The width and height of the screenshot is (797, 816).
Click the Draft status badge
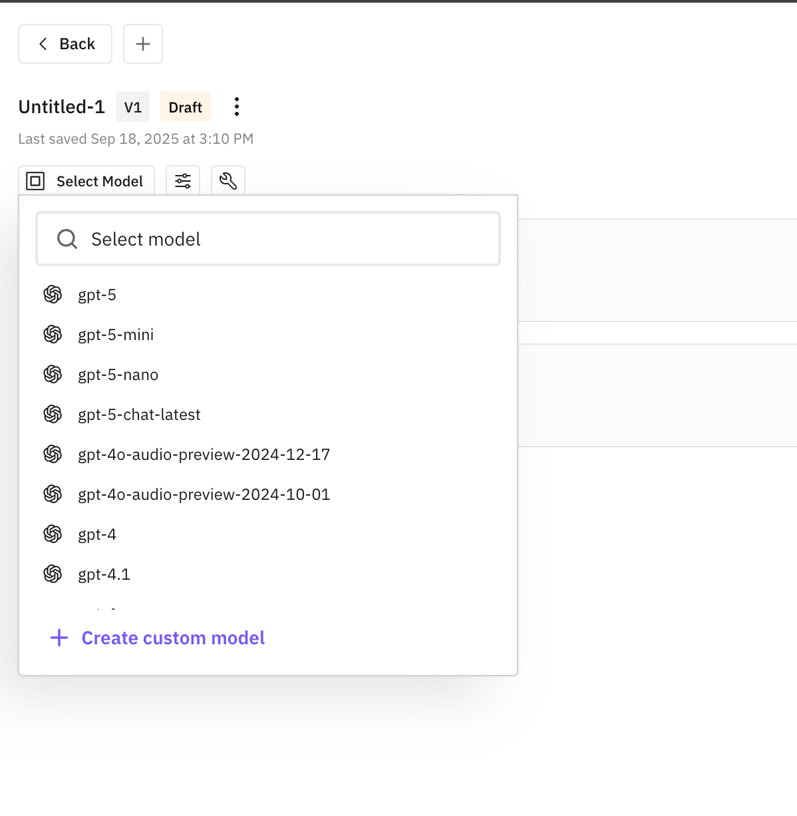pyautogui.click(x=185, y=107)
